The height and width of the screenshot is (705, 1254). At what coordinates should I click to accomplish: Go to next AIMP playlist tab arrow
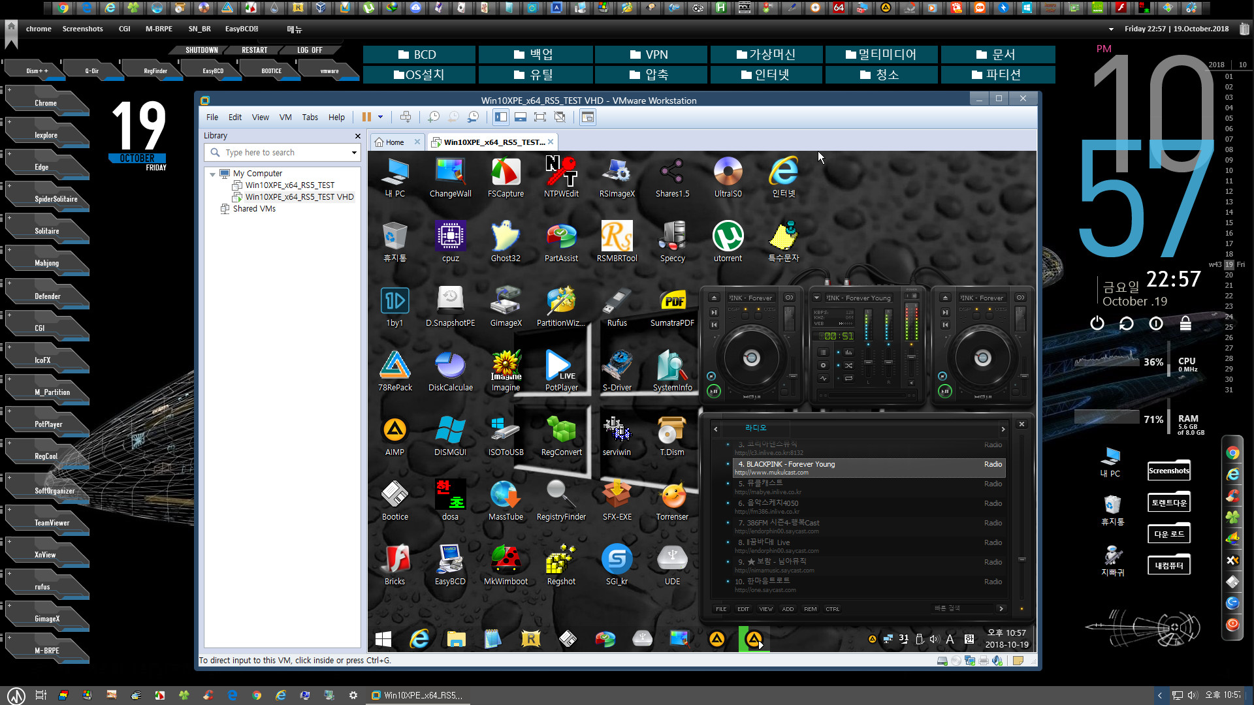click(1003, 429)
